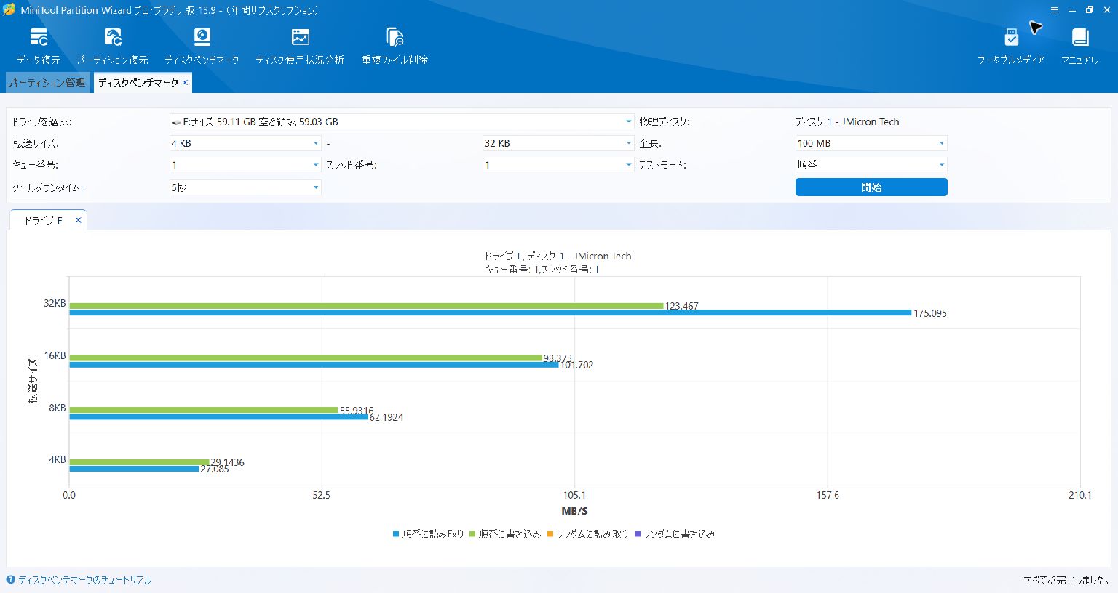Open the thread number dropdown

point(558,165)
